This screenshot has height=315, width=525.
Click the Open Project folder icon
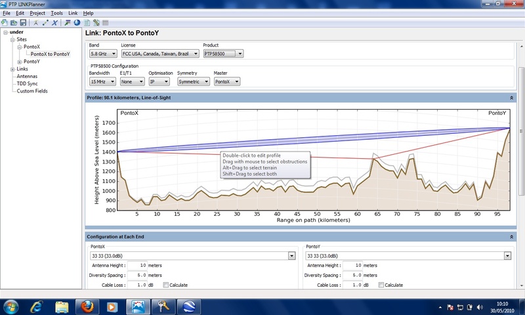click(13, 22)
